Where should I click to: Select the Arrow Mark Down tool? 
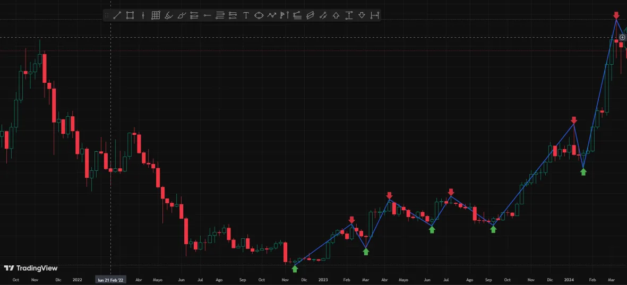pyautogui.click(x=362, y=15)
